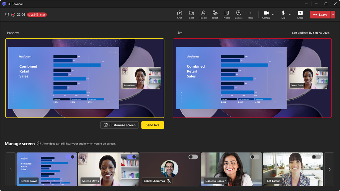Toggle the Camera button
This screenshot has width=340, height=191.
coord(266,15)
